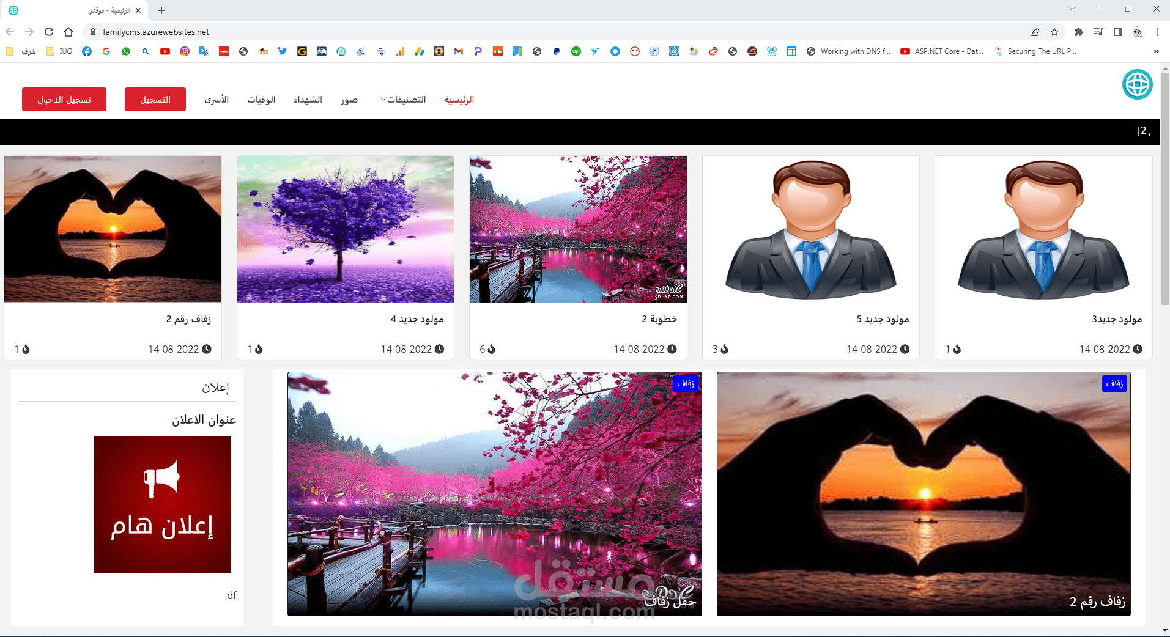Open the Twitter bookmark icon

pos(283,51)
